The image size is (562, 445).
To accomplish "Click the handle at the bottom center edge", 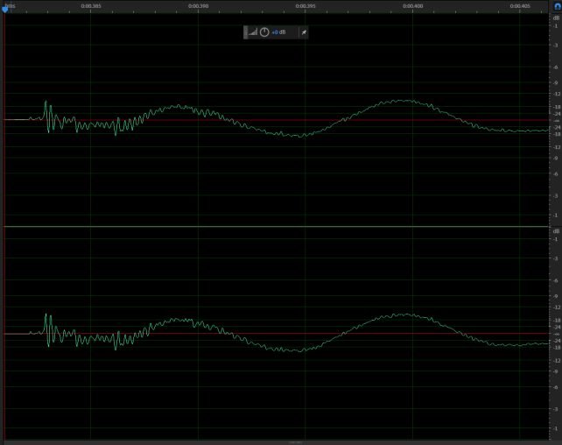I will pos(295,442).
